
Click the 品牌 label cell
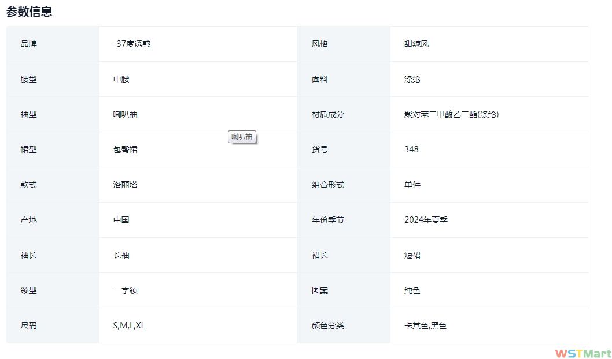[x=28, y=44]
